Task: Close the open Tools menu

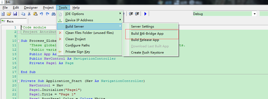Action: pos(63,8)
